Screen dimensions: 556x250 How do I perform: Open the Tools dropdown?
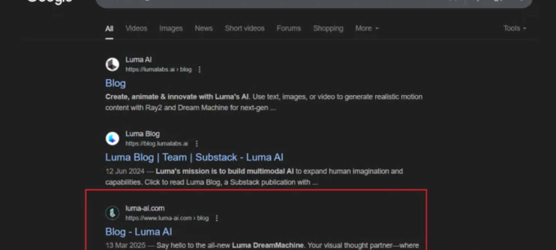coord(515,29)
